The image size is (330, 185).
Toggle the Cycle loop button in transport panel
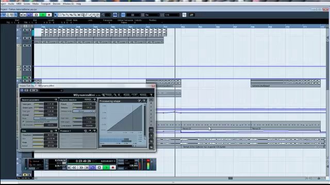tap(92, 168)
